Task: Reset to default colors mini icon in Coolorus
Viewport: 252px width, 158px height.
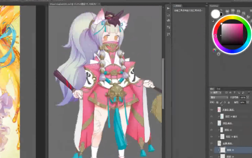Action: click(213, 21)
